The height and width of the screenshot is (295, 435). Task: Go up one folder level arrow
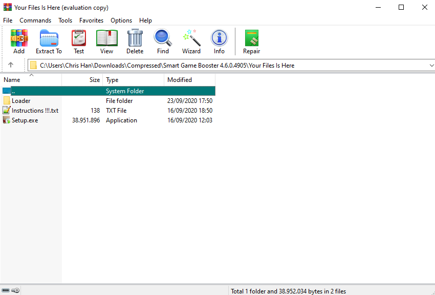11,65
